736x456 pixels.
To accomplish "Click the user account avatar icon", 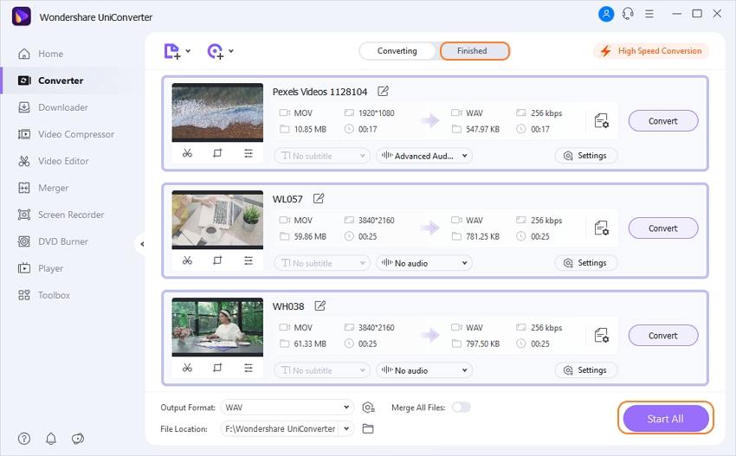I will click(x=606, y=14).
